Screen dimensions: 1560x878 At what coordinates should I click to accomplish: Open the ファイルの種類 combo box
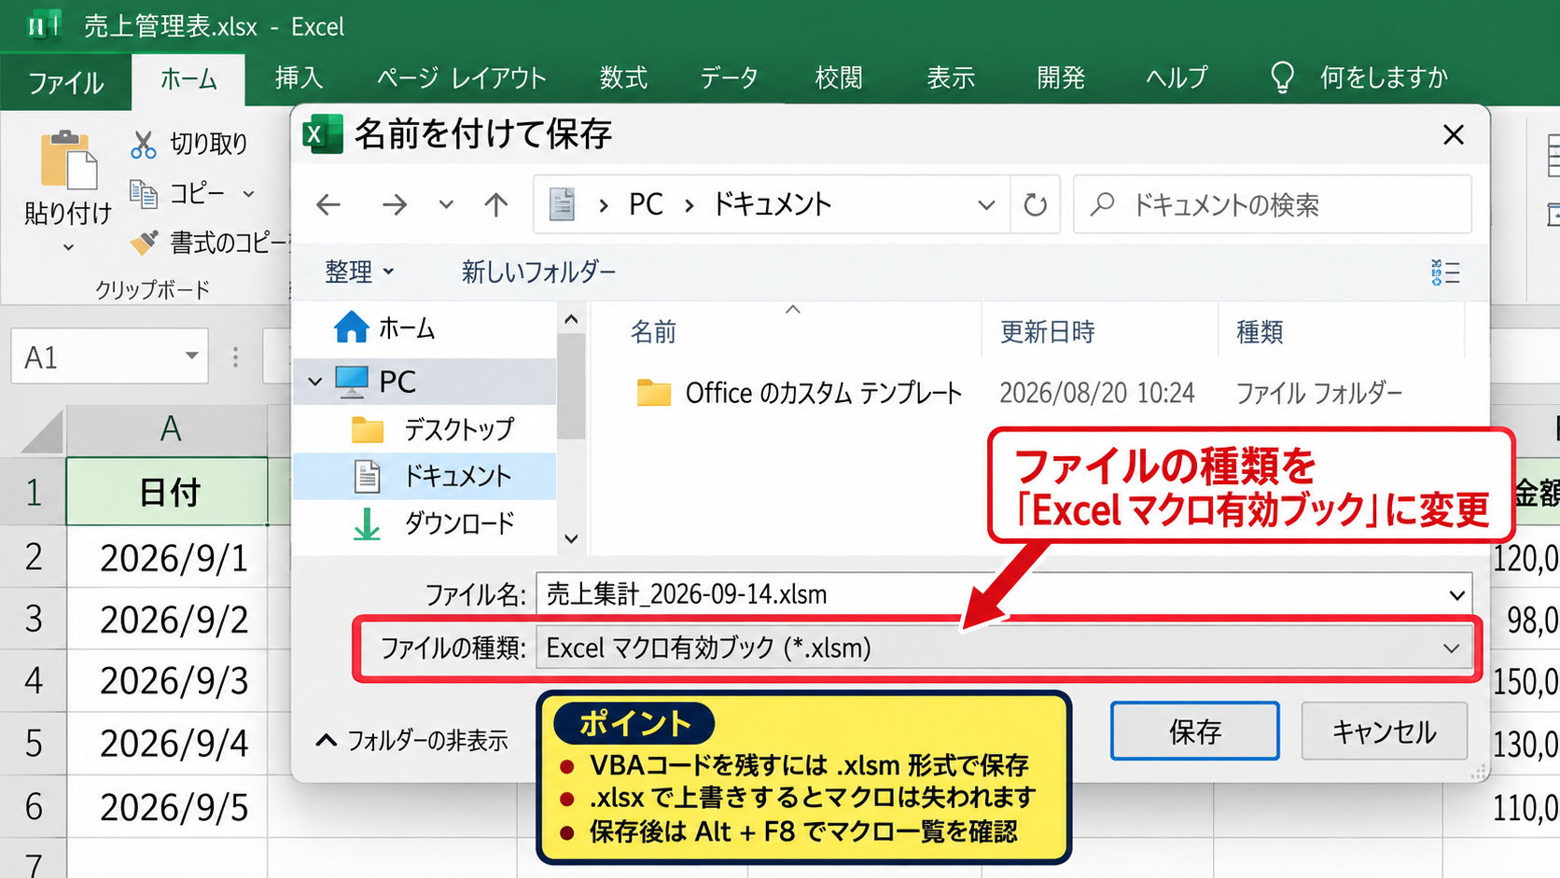[x=1004, y=648]
